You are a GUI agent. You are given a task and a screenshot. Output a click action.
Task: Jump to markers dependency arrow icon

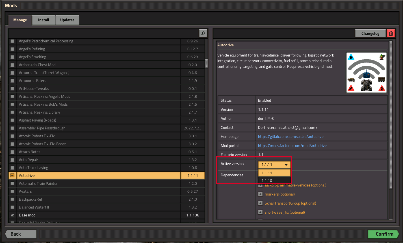click(260, 194)
